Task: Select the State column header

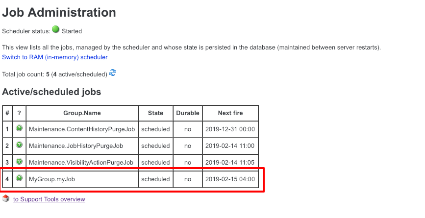Action: click(x=155, y=113)
